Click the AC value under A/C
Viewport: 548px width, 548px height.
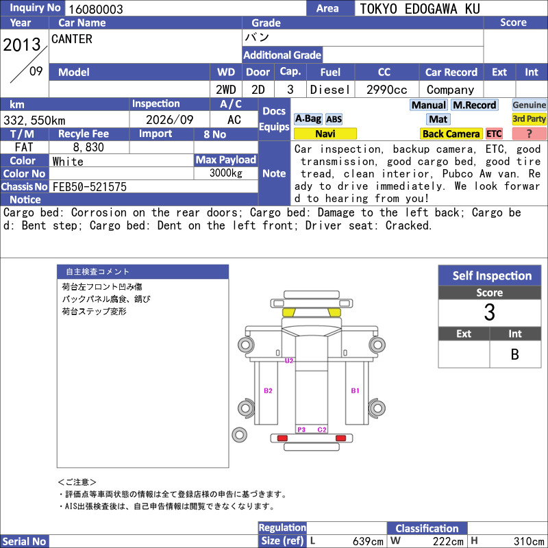click(x=234, y=120)
